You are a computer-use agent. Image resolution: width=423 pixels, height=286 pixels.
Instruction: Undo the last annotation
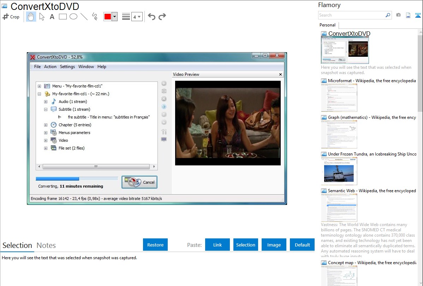click(x=151, y=17)
